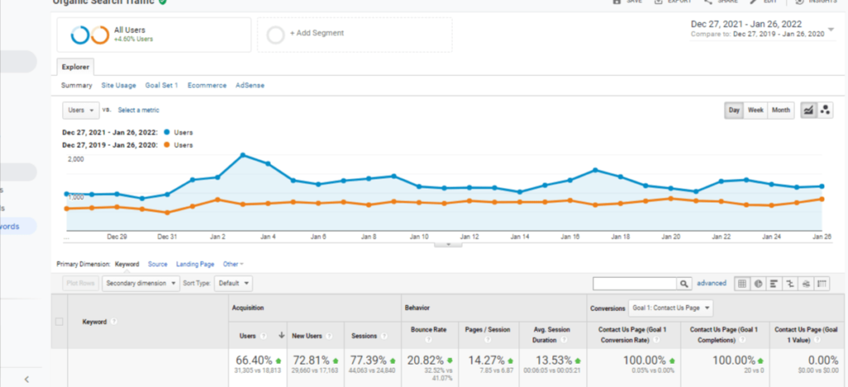Collapse the chart using handle below graph

[448, 245]
